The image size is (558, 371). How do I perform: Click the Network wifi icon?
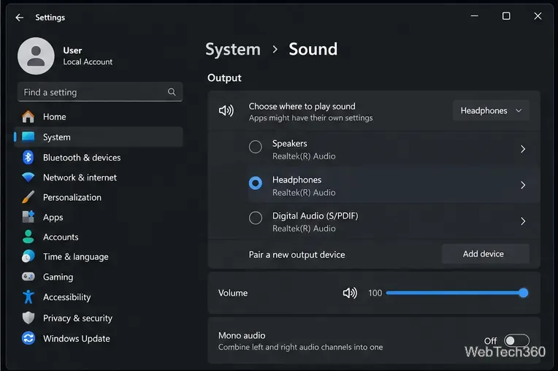(x=28, y=177)
